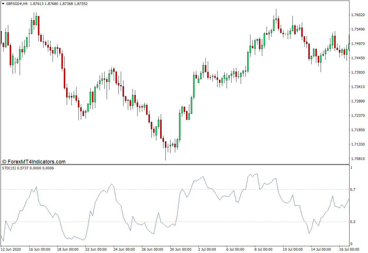The height and width of the screenshot is (253, 368).
Task: Click the 1.70810 price axis label
Action: point(357,159)
